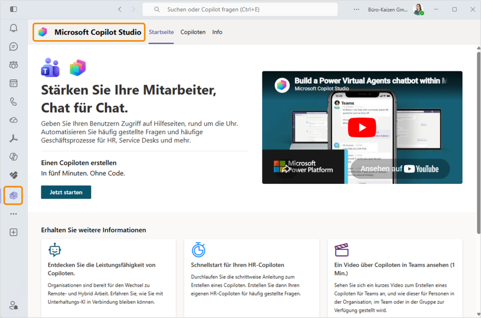This screenshot has width=481, height=318.
Task: Open the Chat section in sidebar
Action: [13, 46]
